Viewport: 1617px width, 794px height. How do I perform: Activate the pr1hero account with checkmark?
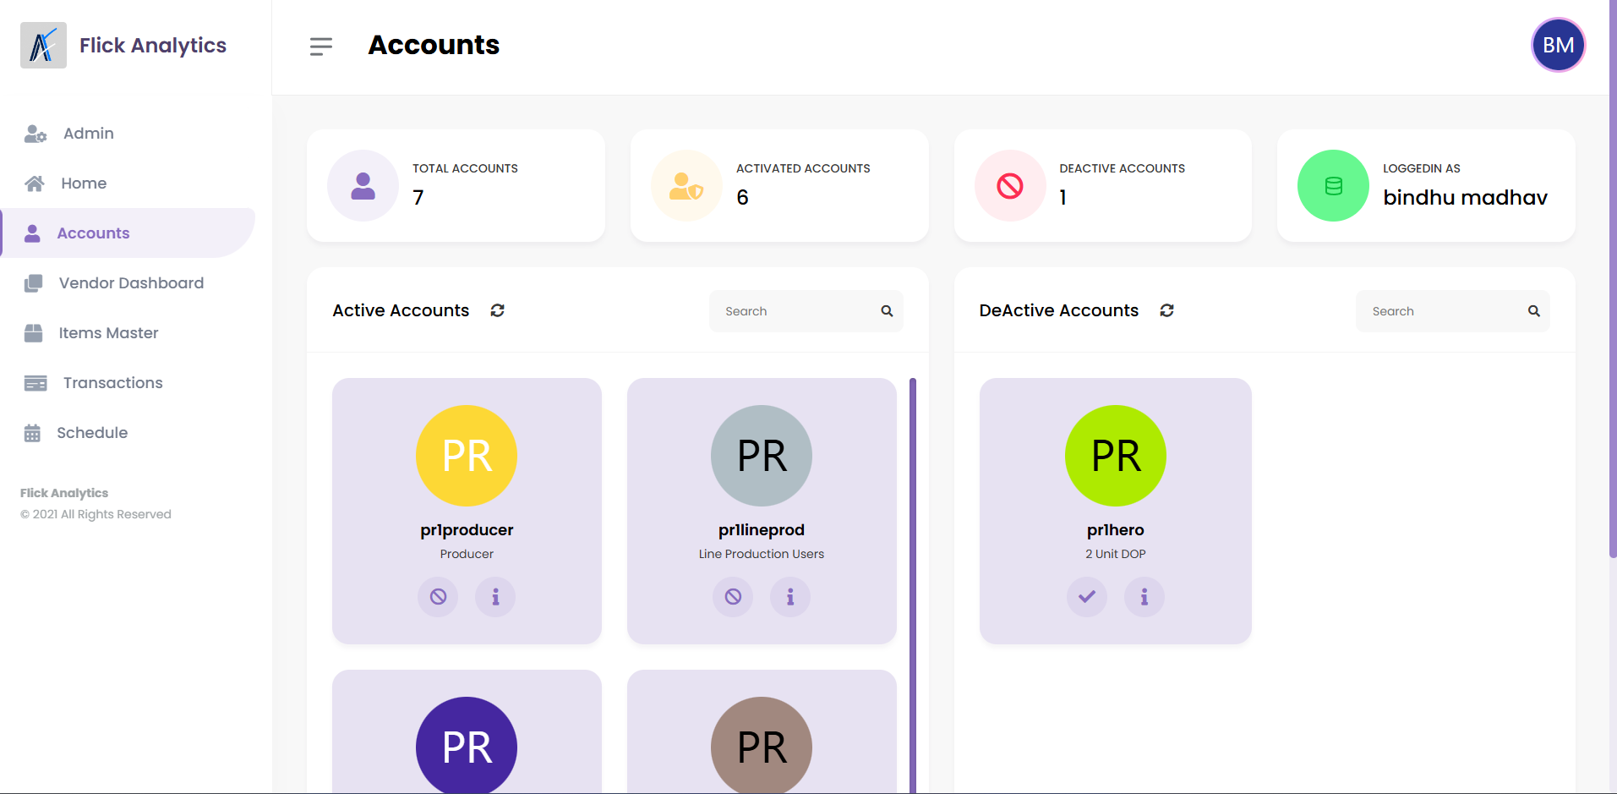1087,597
